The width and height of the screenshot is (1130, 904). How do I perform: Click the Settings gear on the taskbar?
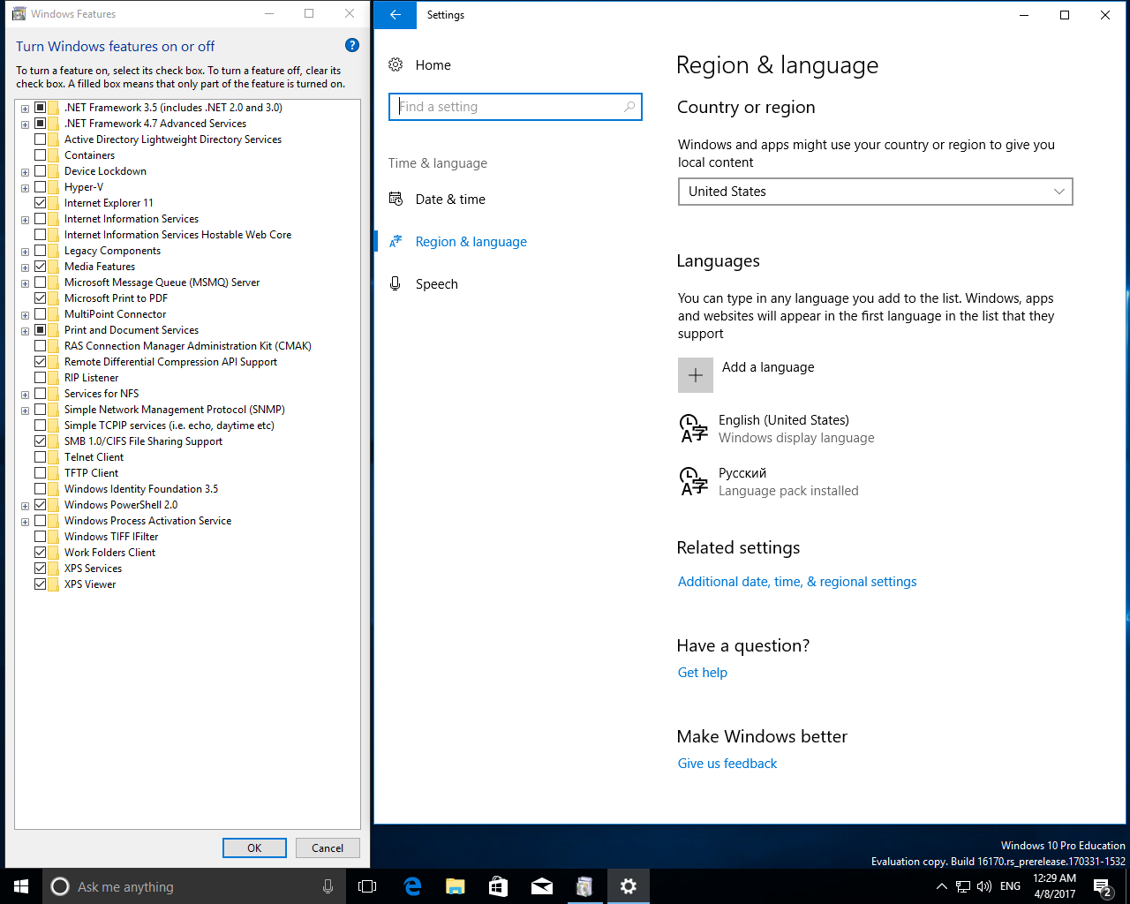pos(628,886)
